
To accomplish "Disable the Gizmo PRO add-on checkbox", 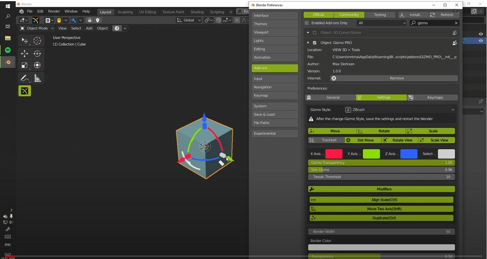I will (x=314, y=43).
